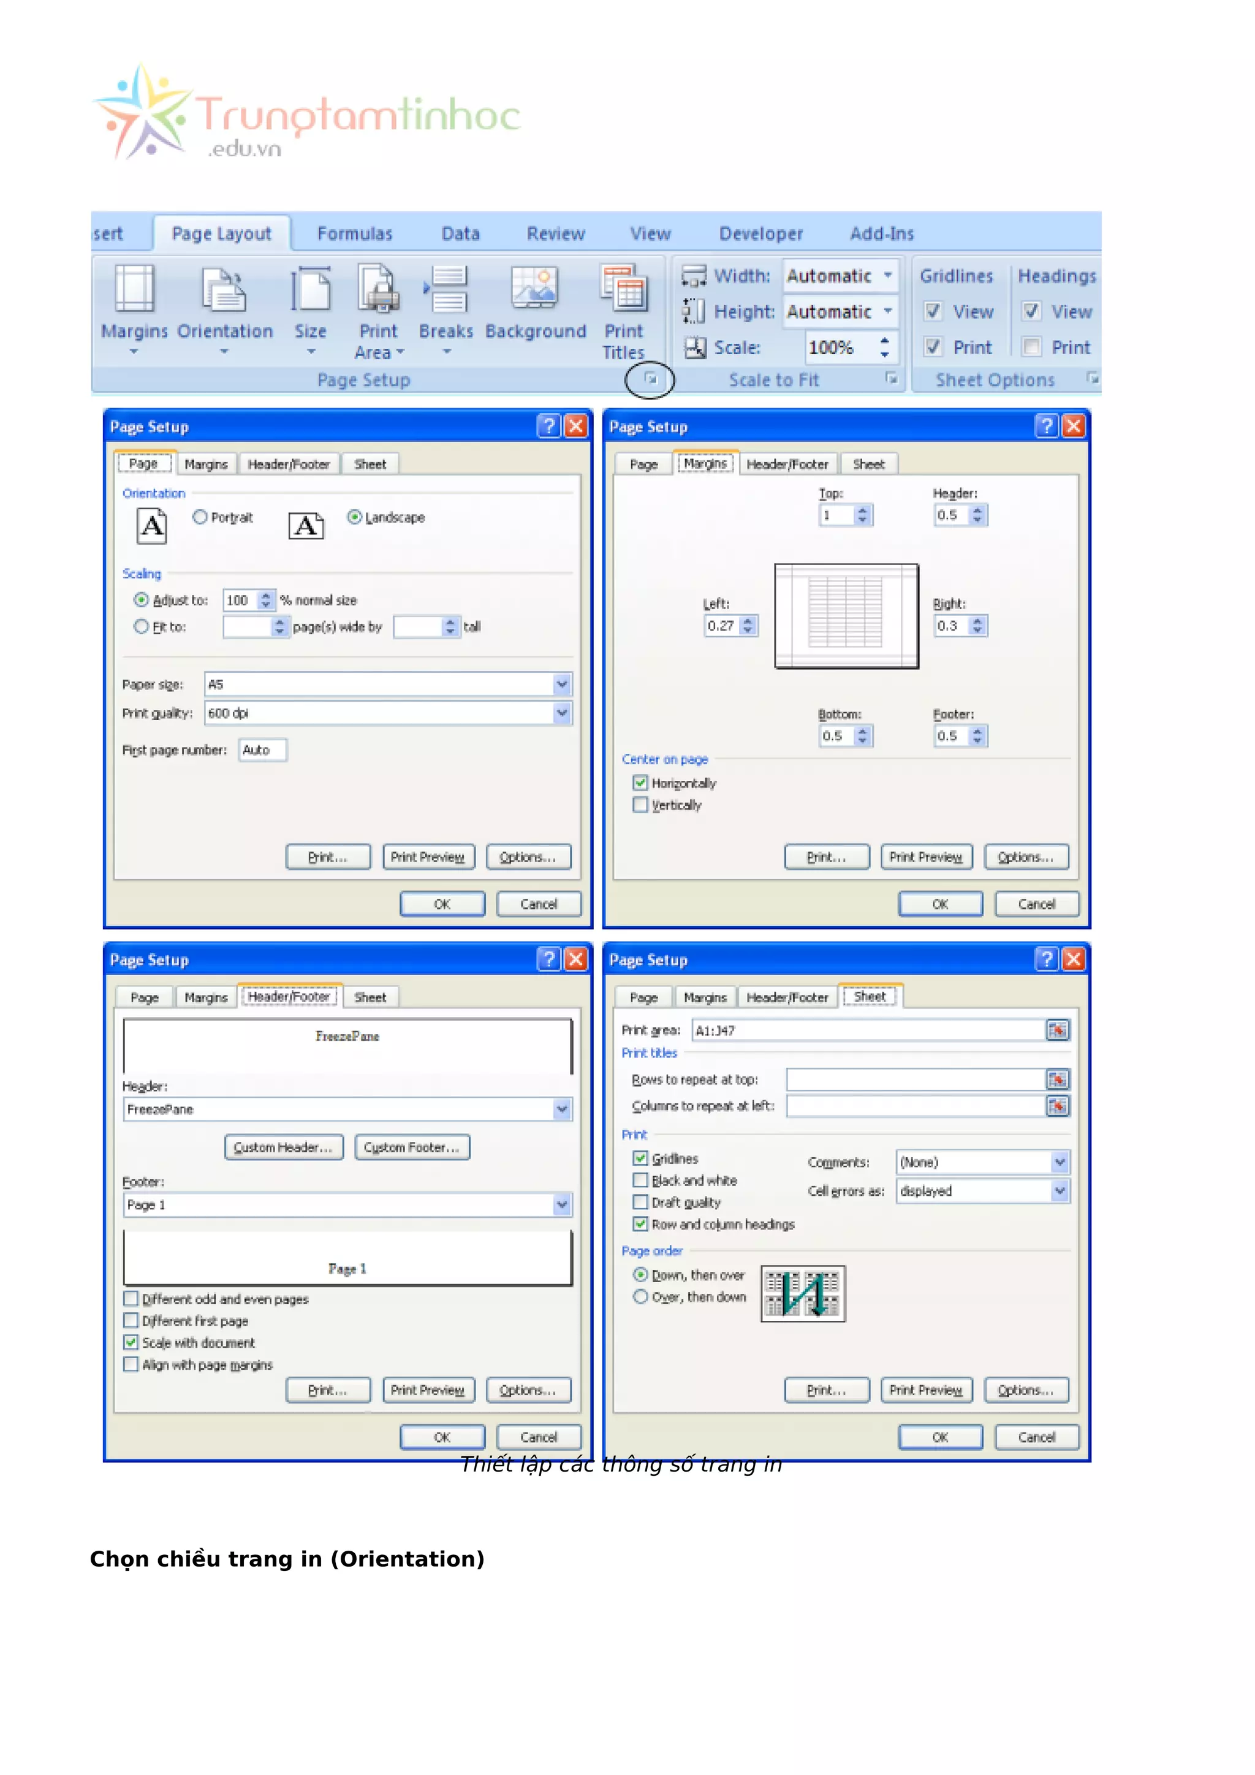The image size is (1255, 1775).
Task: Expand the Comments (None) dropdown
Action: 1060,1162
